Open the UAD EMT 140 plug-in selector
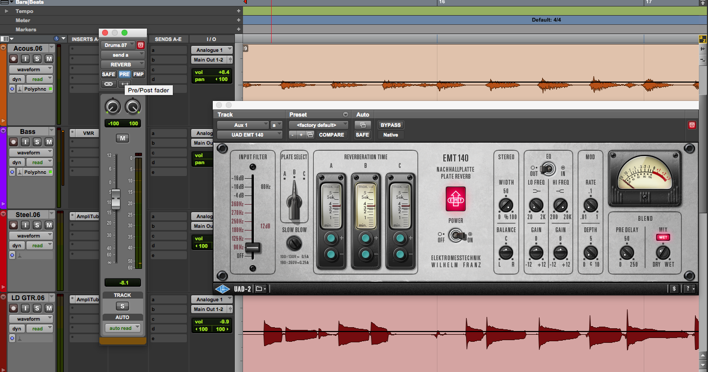The height and width of the screenshot is (372, 708). (x=250, y=135)
